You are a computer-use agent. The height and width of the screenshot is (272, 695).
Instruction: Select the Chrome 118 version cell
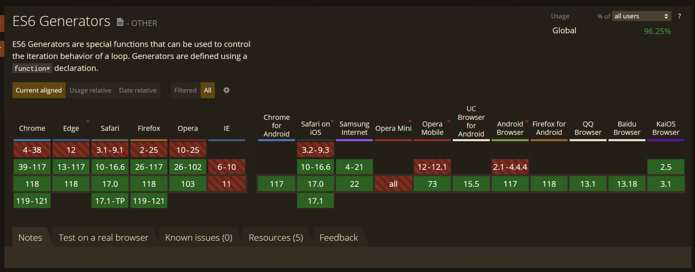[x=32, y=184]
